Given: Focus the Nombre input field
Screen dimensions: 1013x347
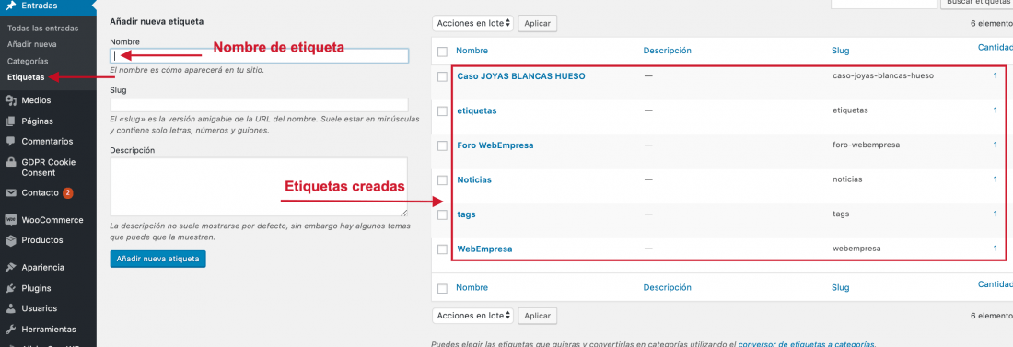Looking at the screenshot, I should 259,55.
